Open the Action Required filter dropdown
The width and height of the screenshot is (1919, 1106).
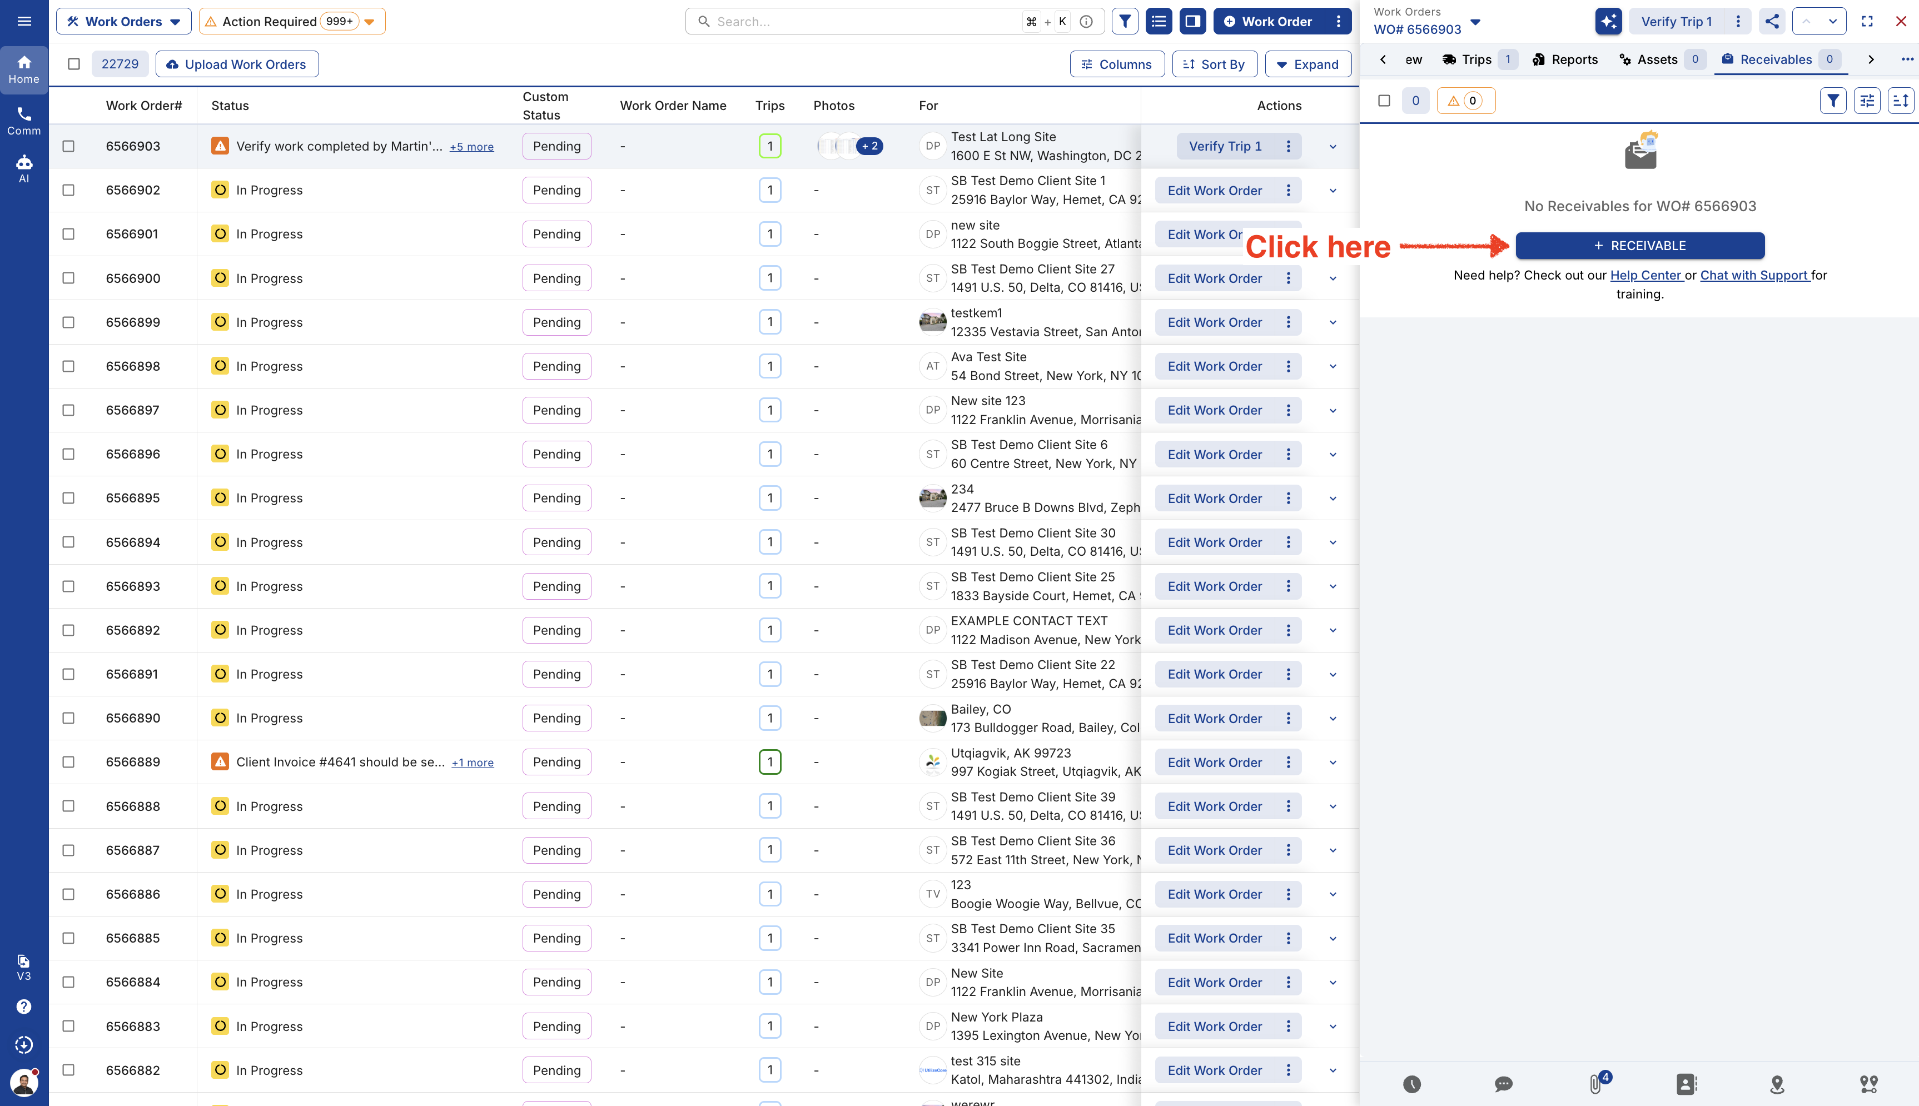[x=292, y=21]
